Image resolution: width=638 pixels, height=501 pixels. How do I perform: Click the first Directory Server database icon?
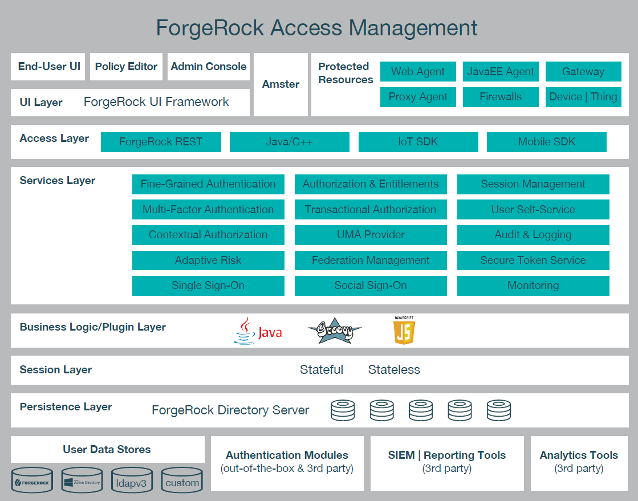(343, 410)
